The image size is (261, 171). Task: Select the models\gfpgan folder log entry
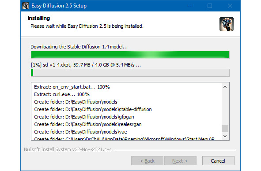coord(84,117)
